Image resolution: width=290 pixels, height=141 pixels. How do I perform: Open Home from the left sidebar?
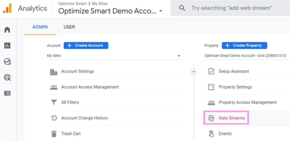(x=7, y=30)
